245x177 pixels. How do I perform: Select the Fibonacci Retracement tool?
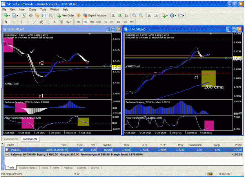point(48,22)
